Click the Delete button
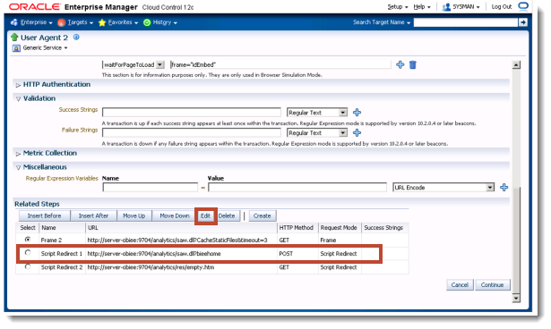551x329 pixels. (227, 216)
